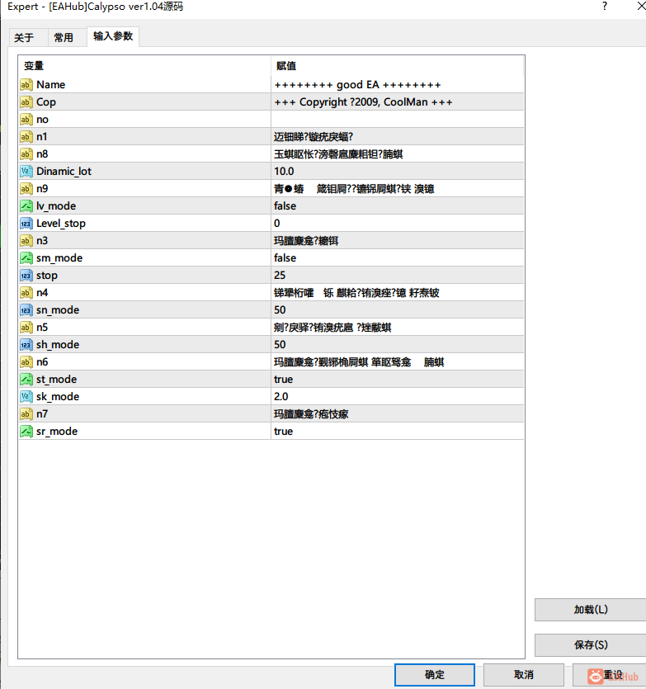Click the string icon beside Cop
This screenshot has width=646, height=689.
(26, 102)
